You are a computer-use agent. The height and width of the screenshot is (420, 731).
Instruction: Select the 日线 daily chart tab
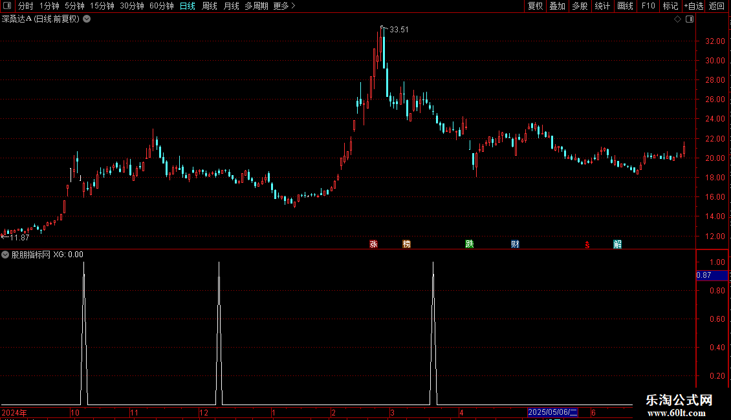tap(188, 6)
